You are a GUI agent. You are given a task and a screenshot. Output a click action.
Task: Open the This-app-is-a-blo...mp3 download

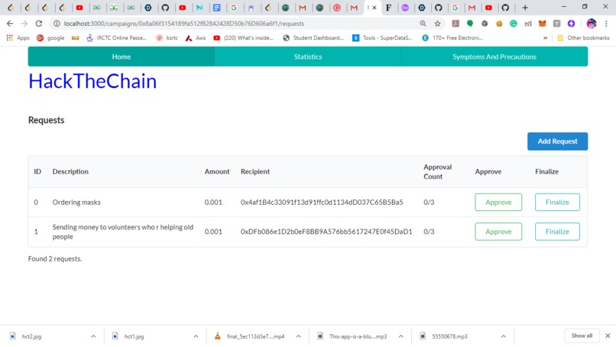tap(353, 336)
